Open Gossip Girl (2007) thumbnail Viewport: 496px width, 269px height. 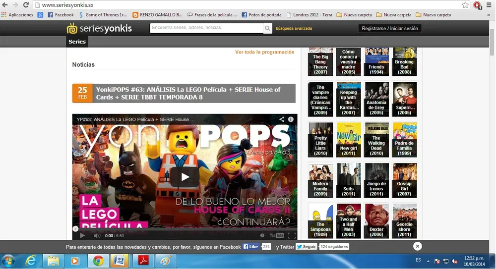(404, 180)
